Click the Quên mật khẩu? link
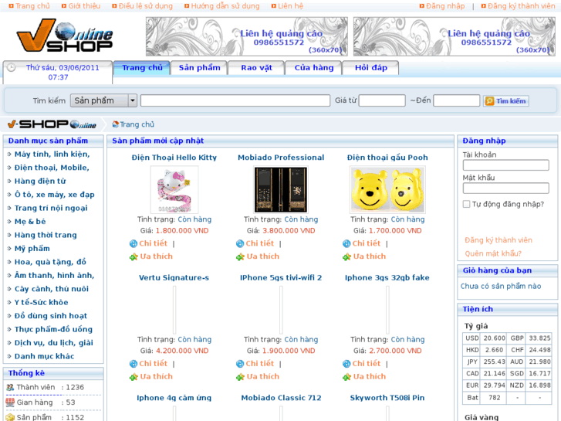Viewport: 561px width, 421px height. click(493, 253)
